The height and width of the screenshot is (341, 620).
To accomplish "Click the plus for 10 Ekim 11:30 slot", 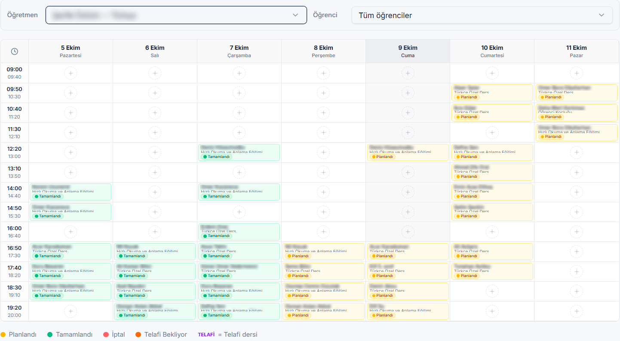I will [492, 133].
